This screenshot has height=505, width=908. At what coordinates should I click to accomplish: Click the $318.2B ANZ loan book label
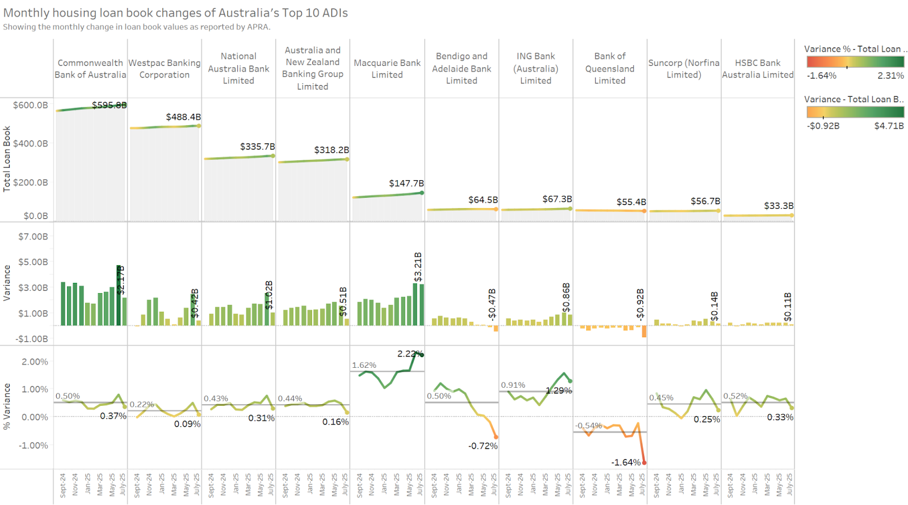click(x=331, y=150)
